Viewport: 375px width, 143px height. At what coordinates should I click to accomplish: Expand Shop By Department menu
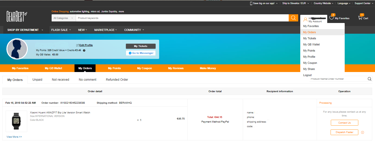click(x=25, y=30)
